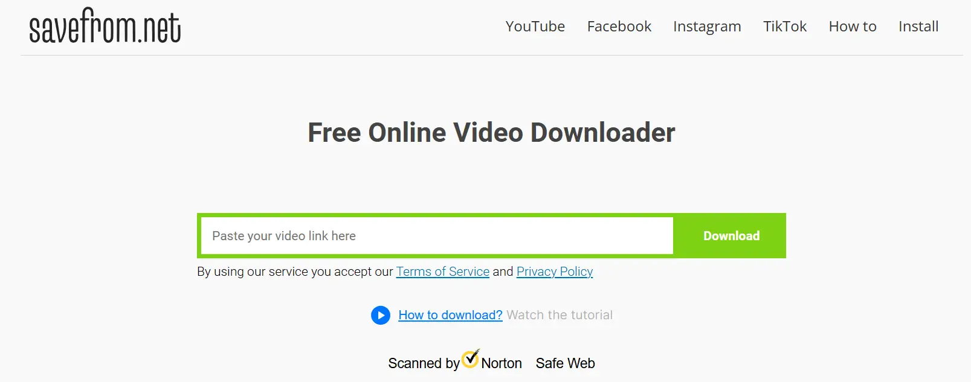This screenshot has width=971, height=382.
Task: Open the TikTok navigation link
Action: [x=785, y=27]
